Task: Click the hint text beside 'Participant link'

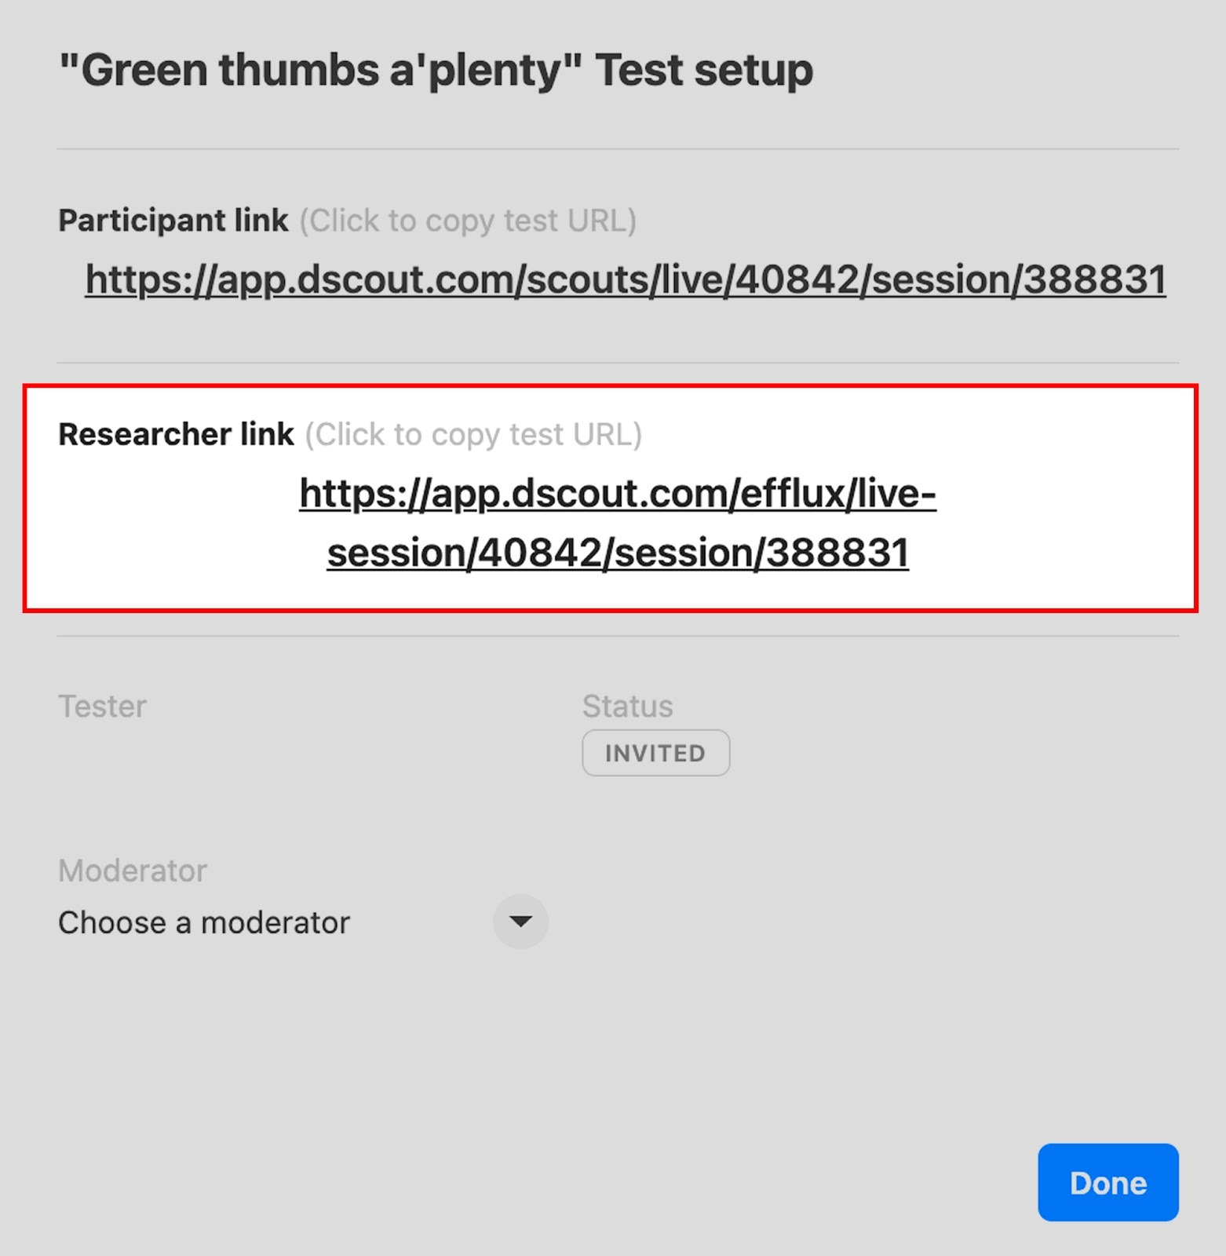Action: pyautogui.click(x=467, y=221)
